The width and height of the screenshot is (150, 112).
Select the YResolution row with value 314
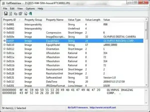click(73, 61)
